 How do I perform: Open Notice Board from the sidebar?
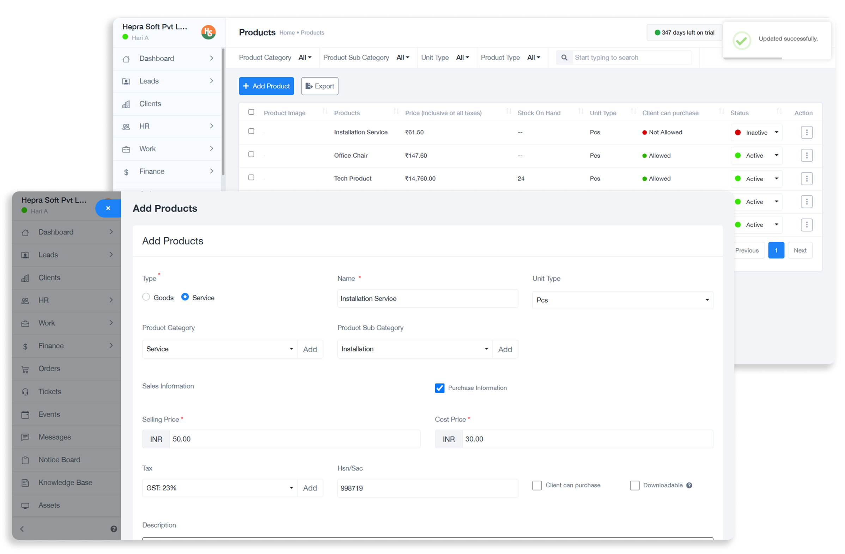[x=59, y=459]
